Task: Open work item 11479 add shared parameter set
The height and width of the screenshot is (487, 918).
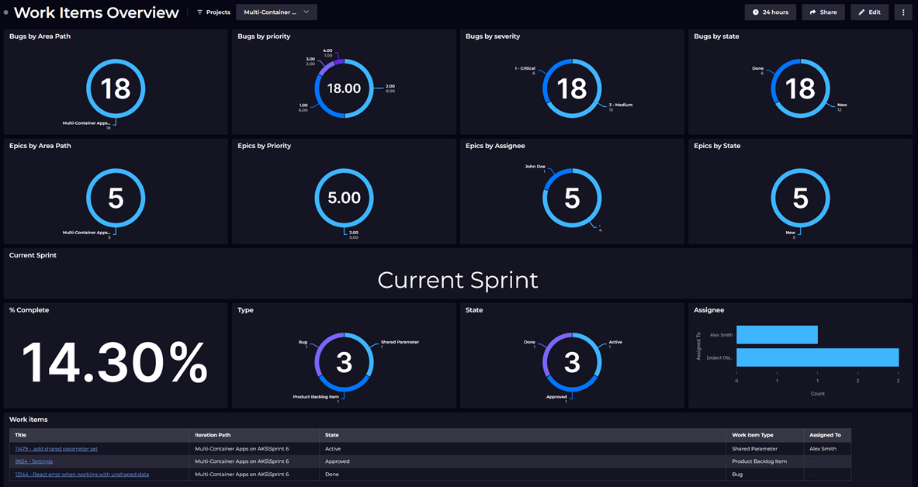Action: pos(55,448)
